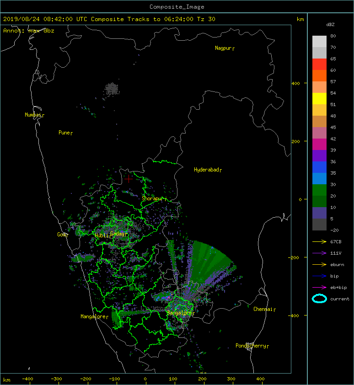354x385 pixels.
Task: Click the 111V legend label
Action: tap(336, 253)
